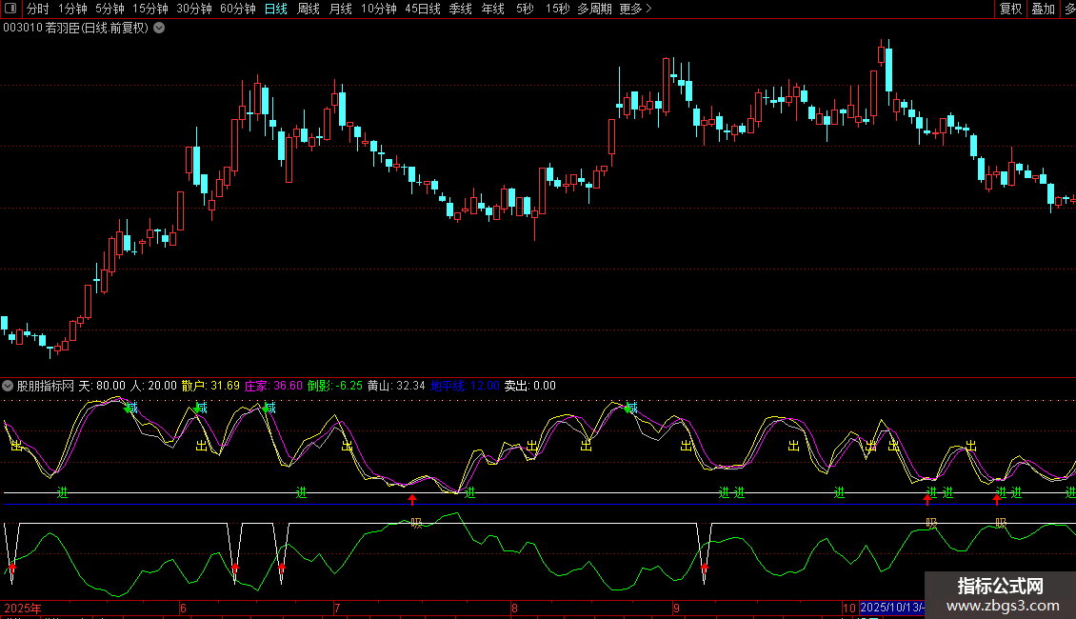
Task: Expand the stock title dropdown arrow
Action: click(x=159, y=28)
